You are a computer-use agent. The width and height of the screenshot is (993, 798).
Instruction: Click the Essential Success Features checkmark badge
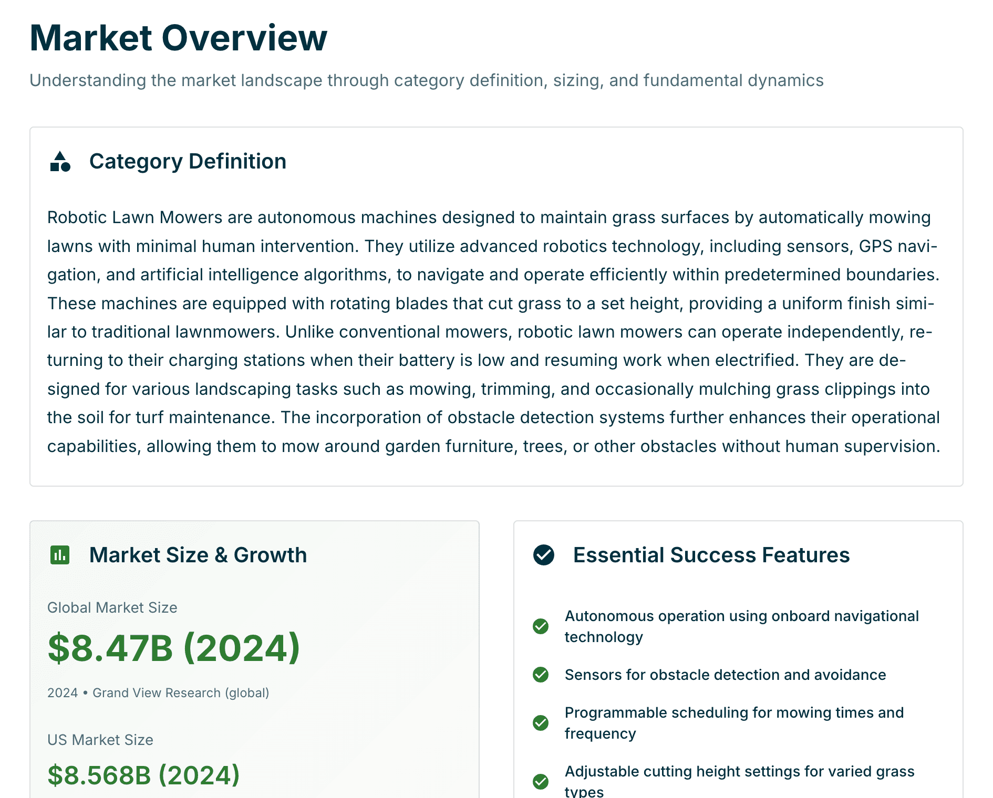click(x=544, y=555)
